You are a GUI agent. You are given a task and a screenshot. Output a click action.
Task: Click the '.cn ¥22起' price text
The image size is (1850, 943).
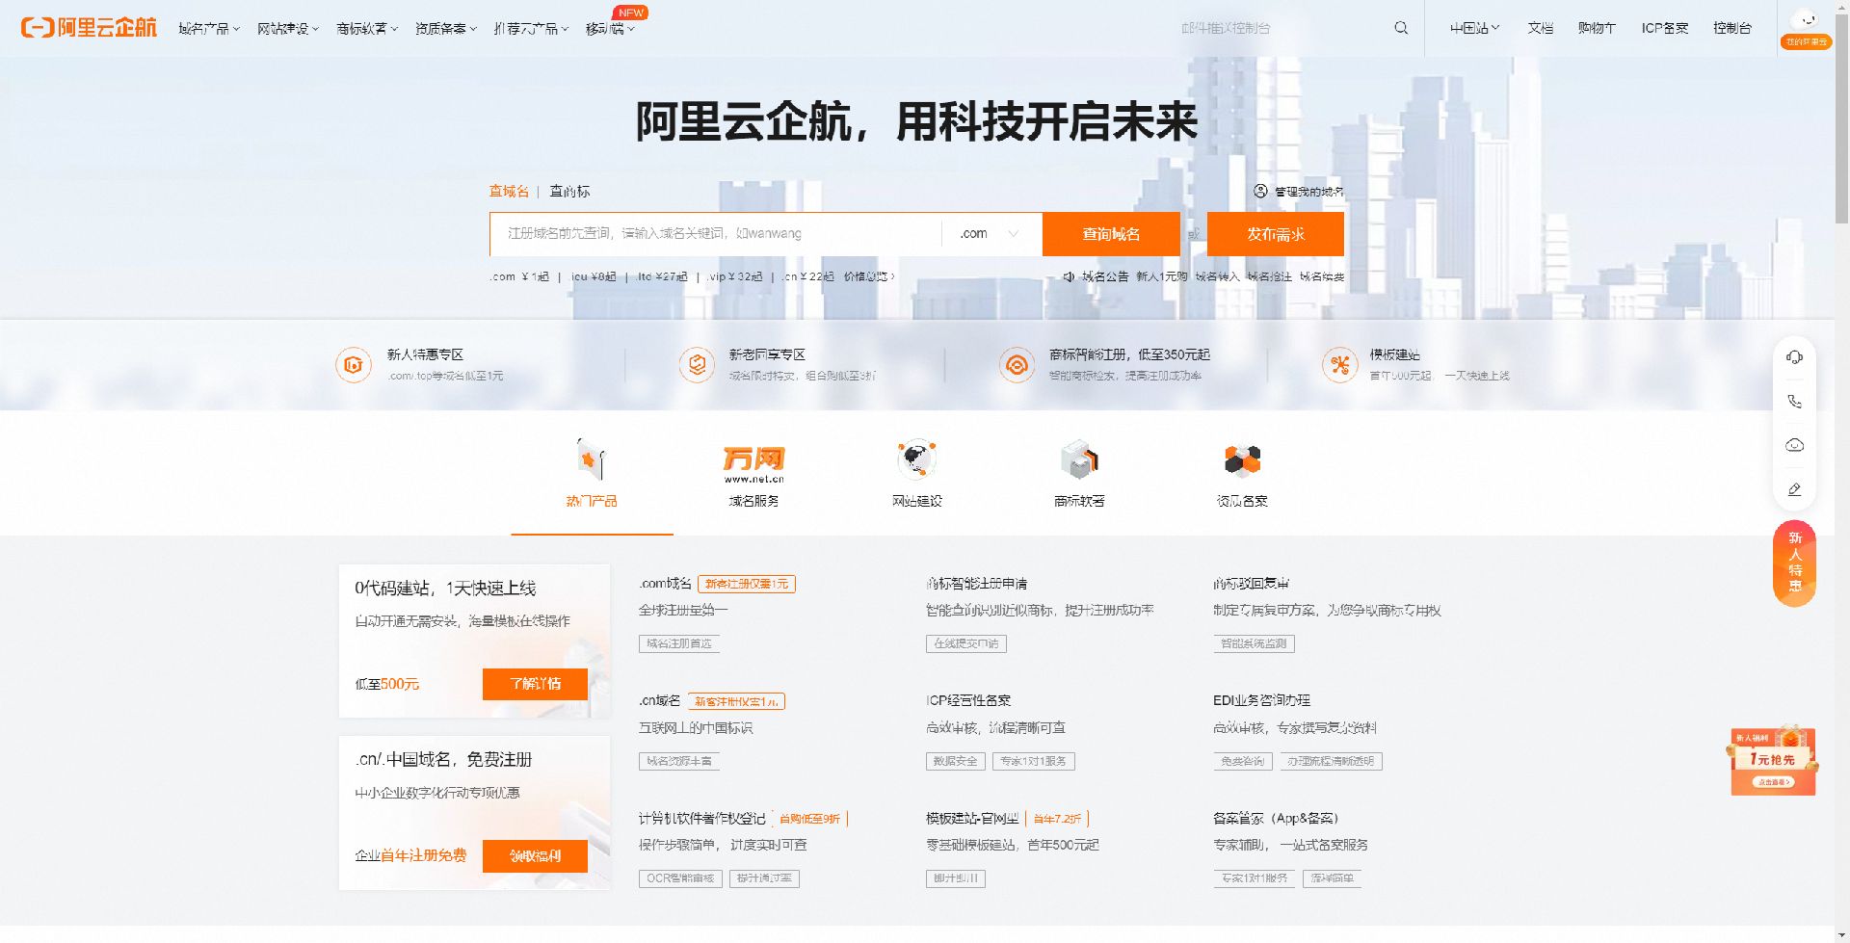(808, 276)
